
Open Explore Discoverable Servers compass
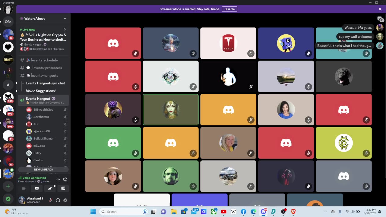point(8,199)
